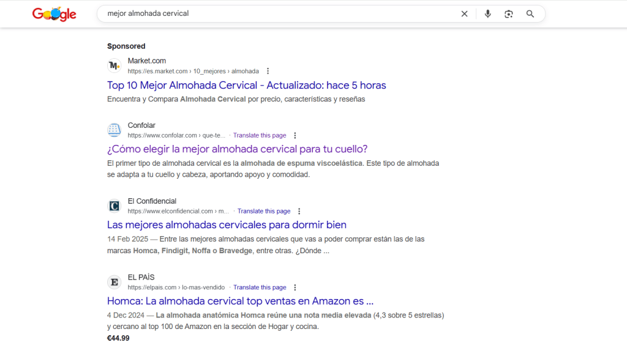Open three-dot menu for Confolar result
This screenshot has width=627, height=359.
point(295,136)
